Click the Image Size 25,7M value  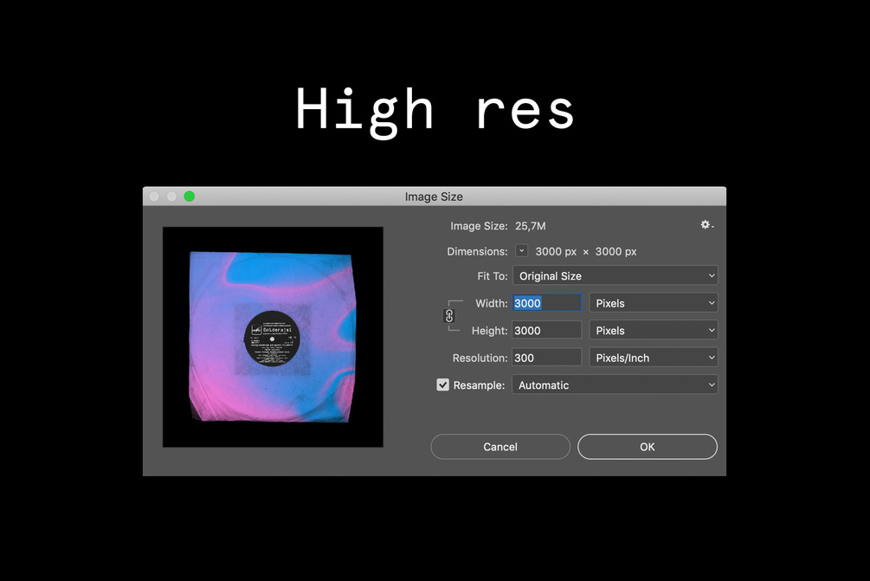click(531, 226)
